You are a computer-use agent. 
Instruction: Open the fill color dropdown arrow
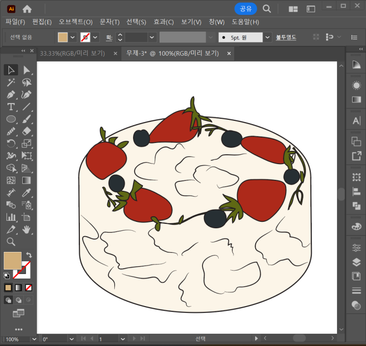73,37
